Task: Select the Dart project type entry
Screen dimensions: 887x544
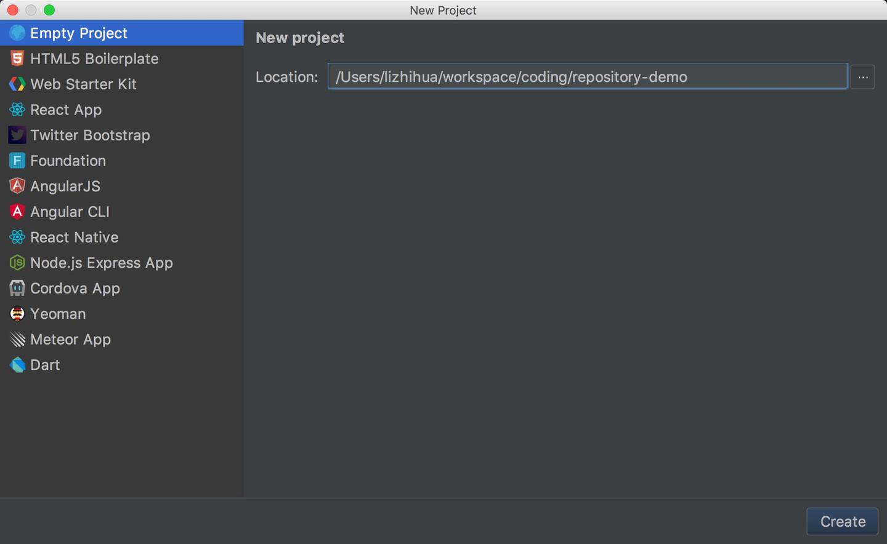Action: coord(44,364)
